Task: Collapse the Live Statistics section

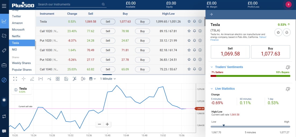Action: [x=212, y=89]
